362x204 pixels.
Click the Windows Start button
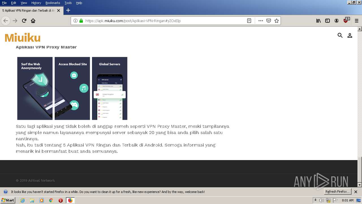tap(8, 200)
